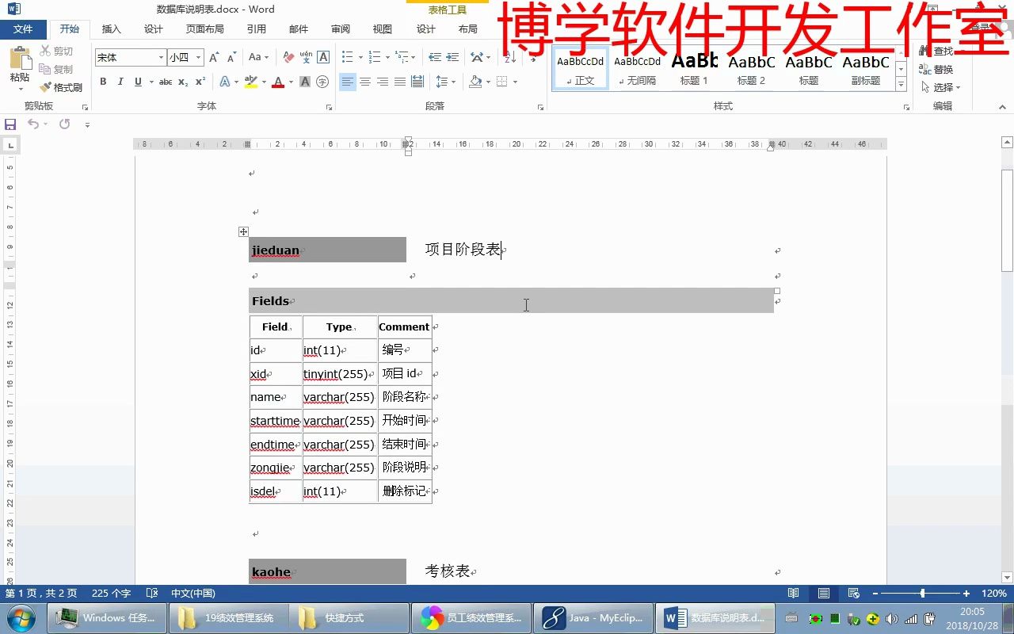1014x634 pixels.
Task: Click the increase indent icon
Action: pos(453,57)
